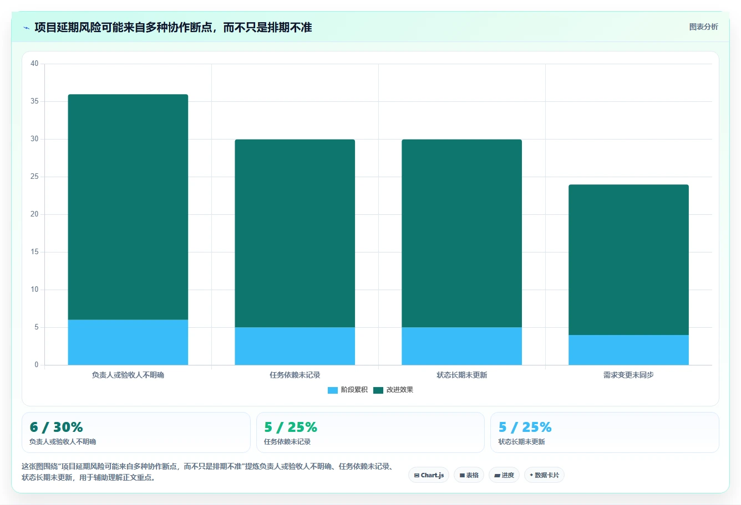Viewport: 741px width, 505px height.
Task: Click the blue bar segment for 负责人或验收人不明确
Action: (128, 342)
